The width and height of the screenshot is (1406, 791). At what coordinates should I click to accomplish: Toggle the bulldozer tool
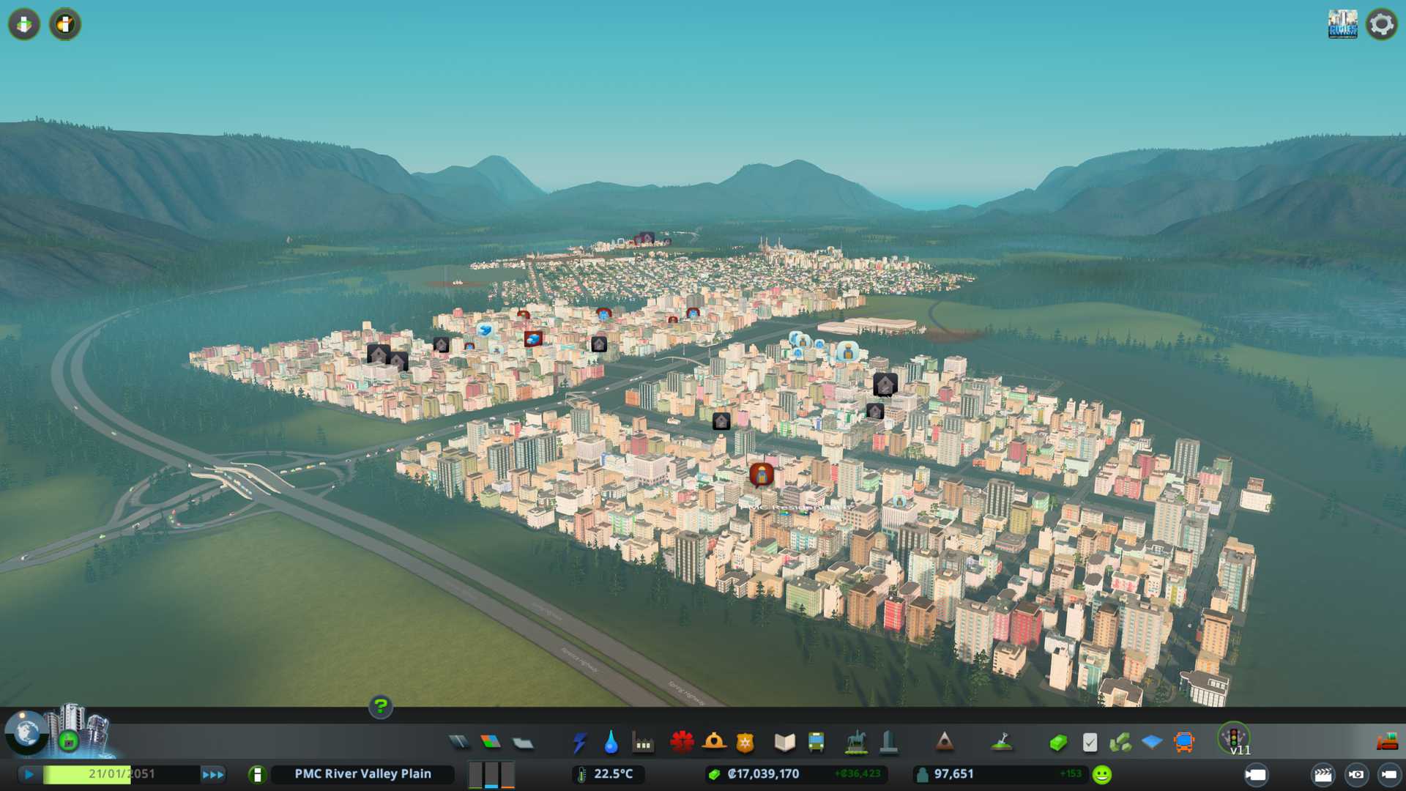(1387, 743)
